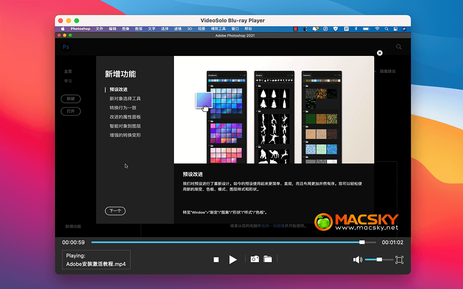Click the 打开 button
Screen dimensions: 463x289
click(x=71, y=111)
